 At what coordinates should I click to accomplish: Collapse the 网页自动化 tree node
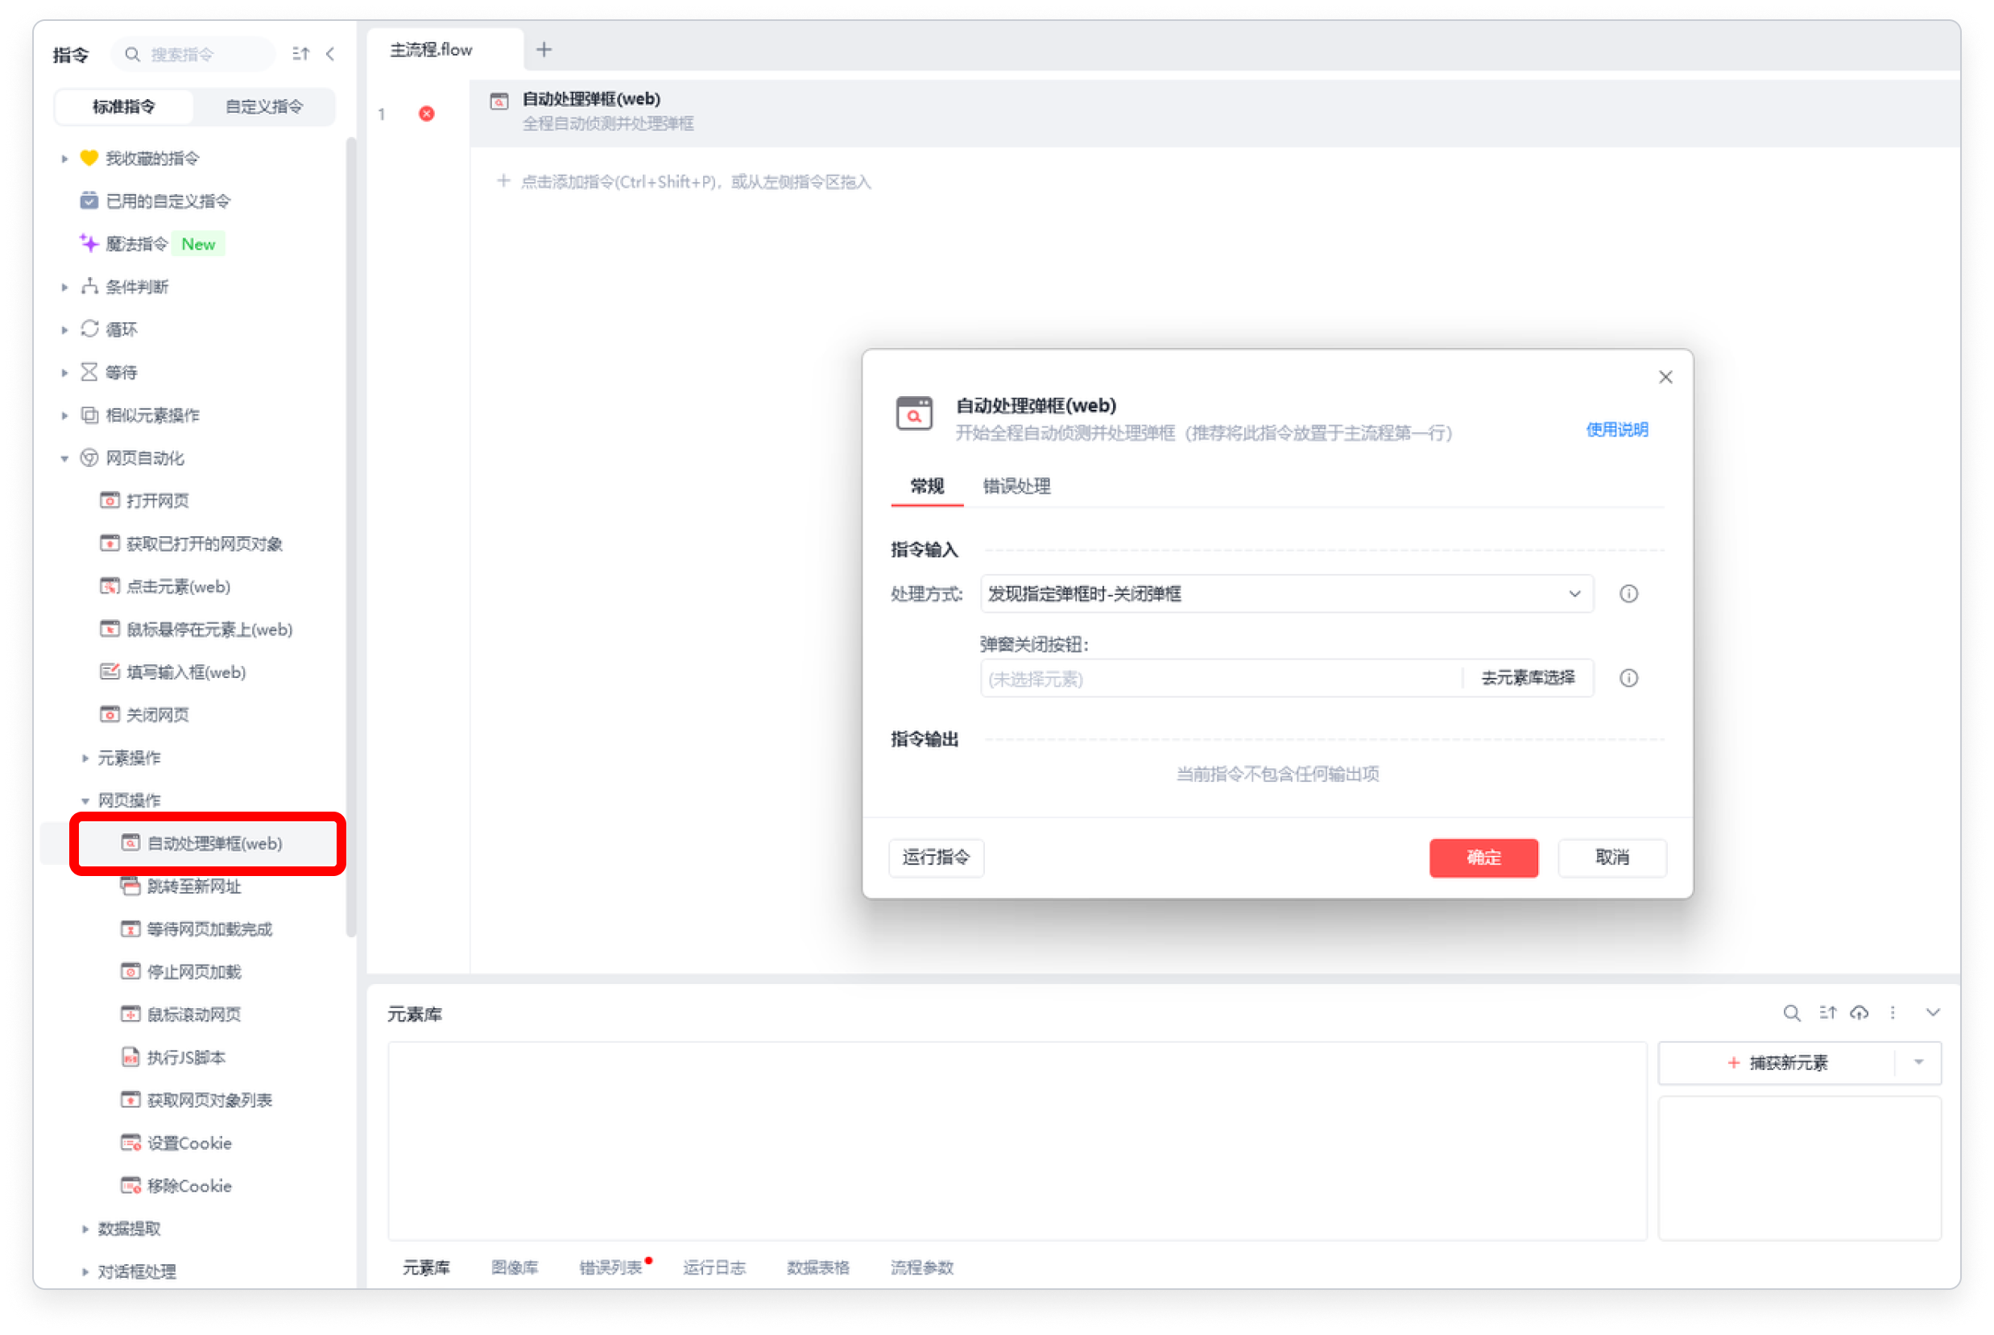pyautogui.click(x=64, y=459)
